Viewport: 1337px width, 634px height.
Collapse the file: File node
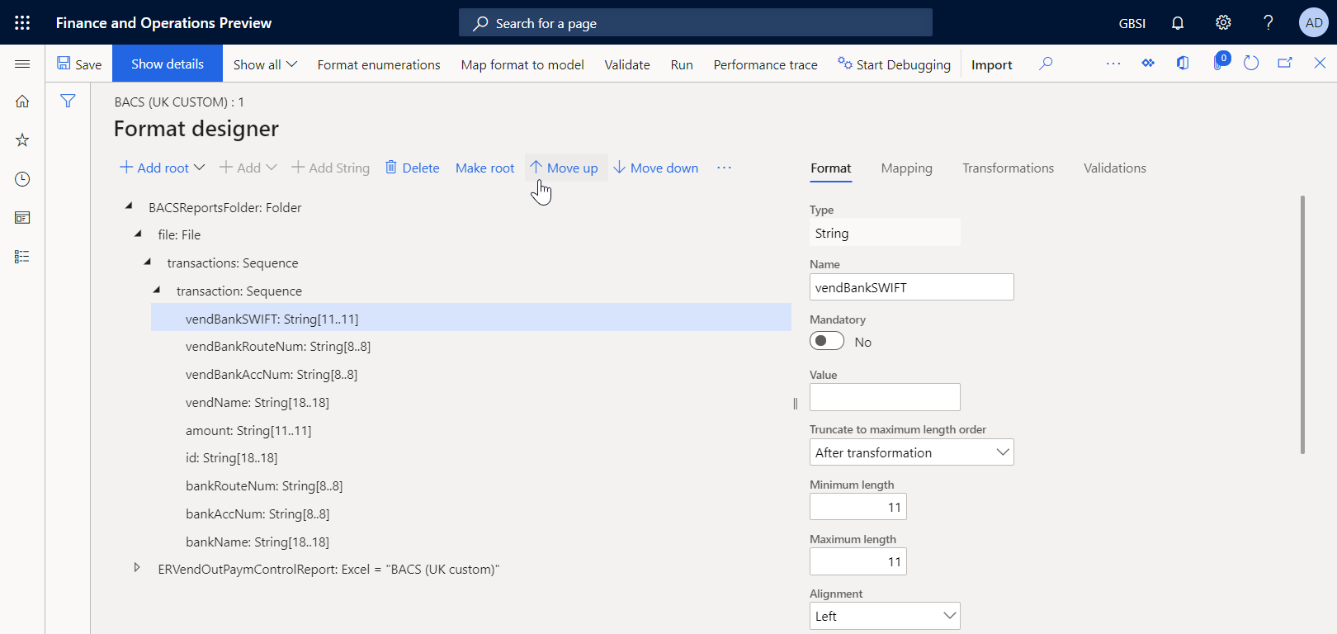[x=138, y=234]
